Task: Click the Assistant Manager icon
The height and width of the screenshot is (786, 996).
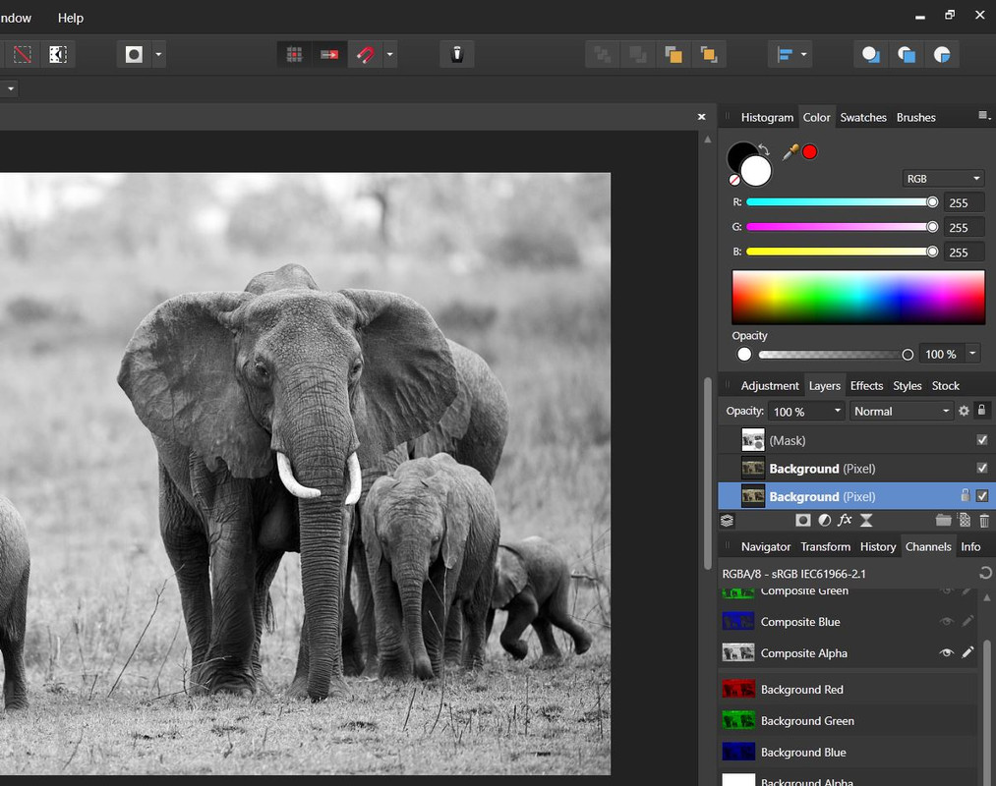Action: tap(457, 55)
